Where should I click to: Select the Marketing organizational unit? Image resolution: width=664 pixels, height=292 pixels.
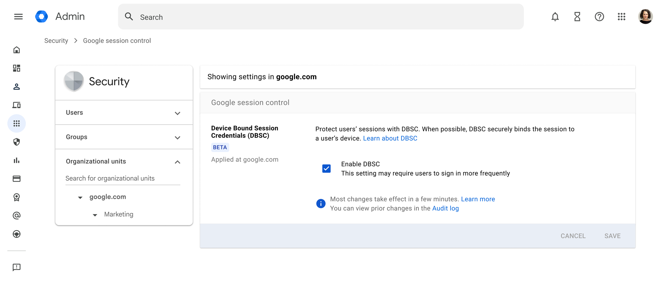pos(119,214)
